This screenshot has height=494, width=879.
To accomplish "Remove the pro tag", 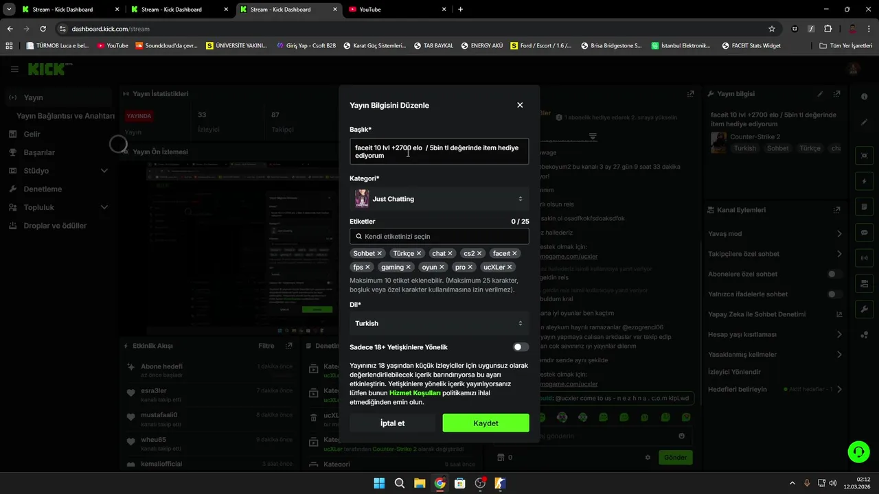I will pyautogui.click(x=470, y=267).
